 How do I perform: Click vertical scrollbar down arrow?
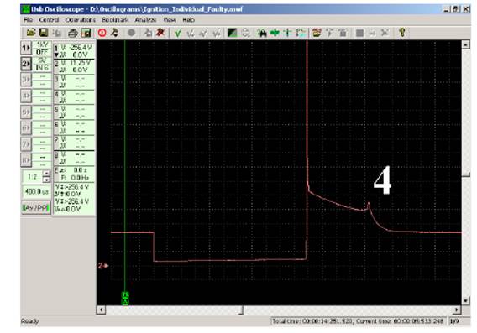466,300
